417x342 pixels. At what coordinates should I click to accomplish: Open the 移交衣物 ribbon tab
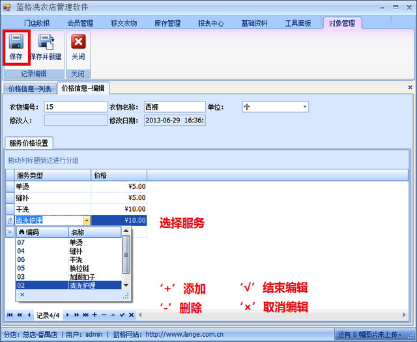coord(124,23)
